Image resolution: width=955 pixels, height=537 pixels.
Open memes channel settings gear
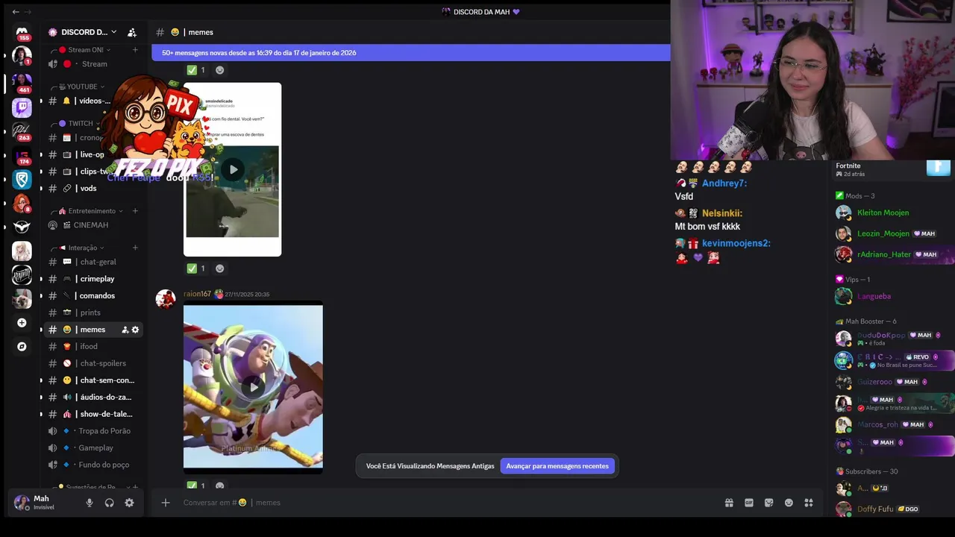coord(135,330)
